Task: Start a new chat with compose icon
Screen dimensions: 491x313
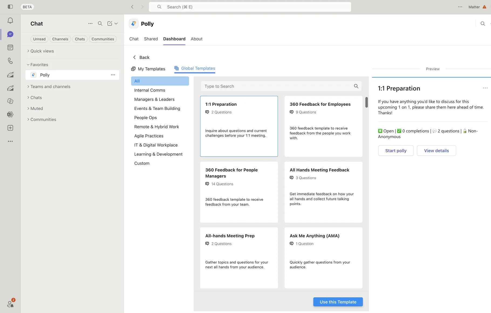Action: click(x=110, y=23)
